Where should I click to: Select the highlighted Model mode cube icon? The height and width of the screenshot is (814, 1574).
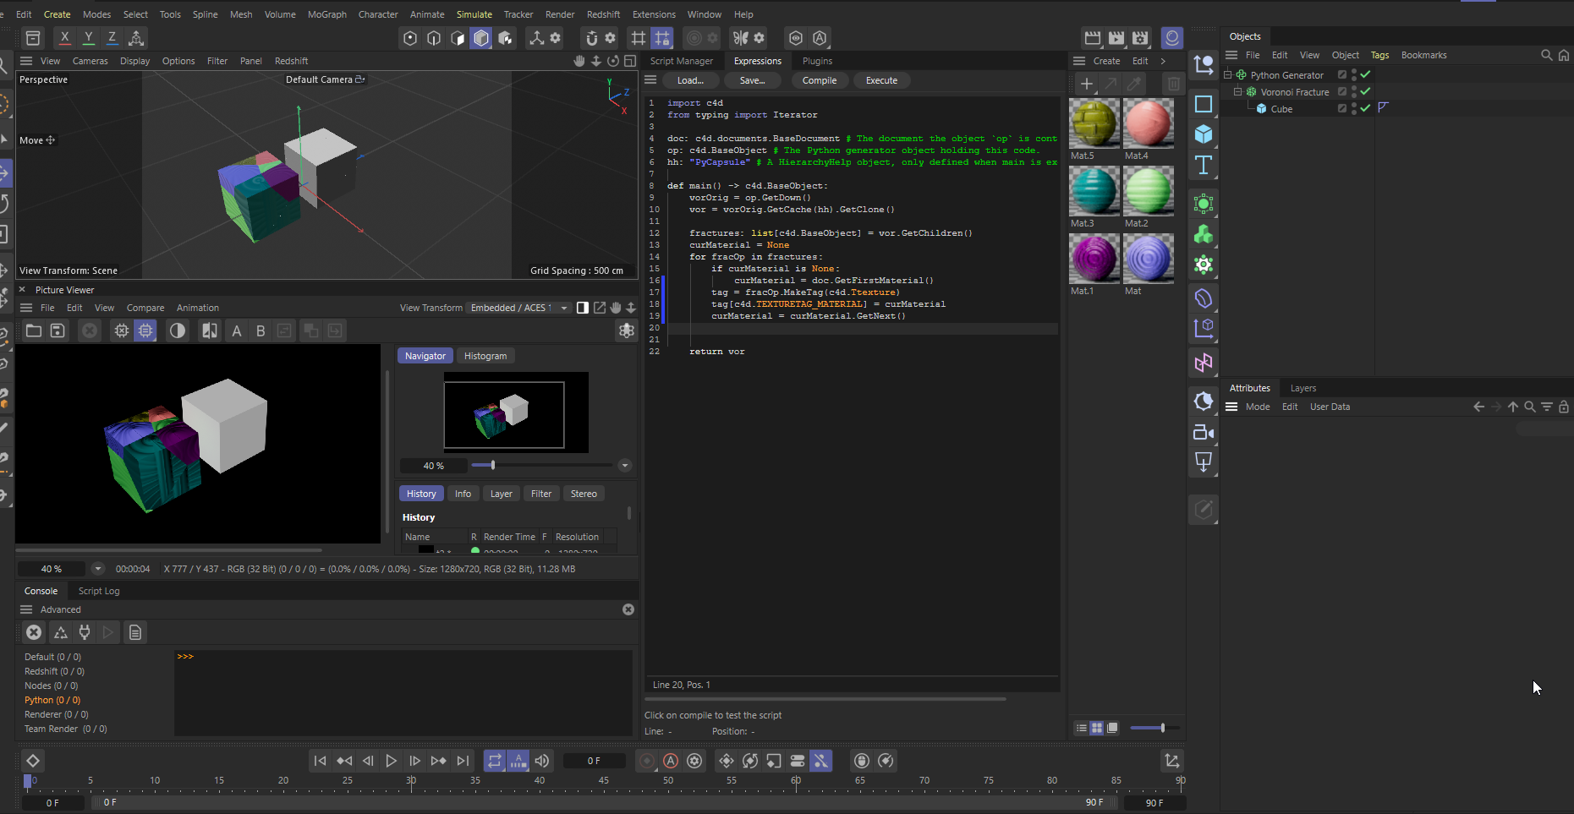coord(481,38)
